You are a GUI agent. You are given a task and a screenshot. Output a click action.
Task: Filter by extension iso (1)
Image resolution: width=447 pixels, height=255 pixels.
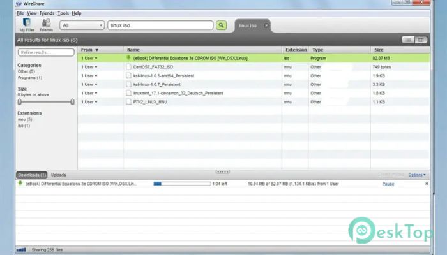tap(24, 126)
